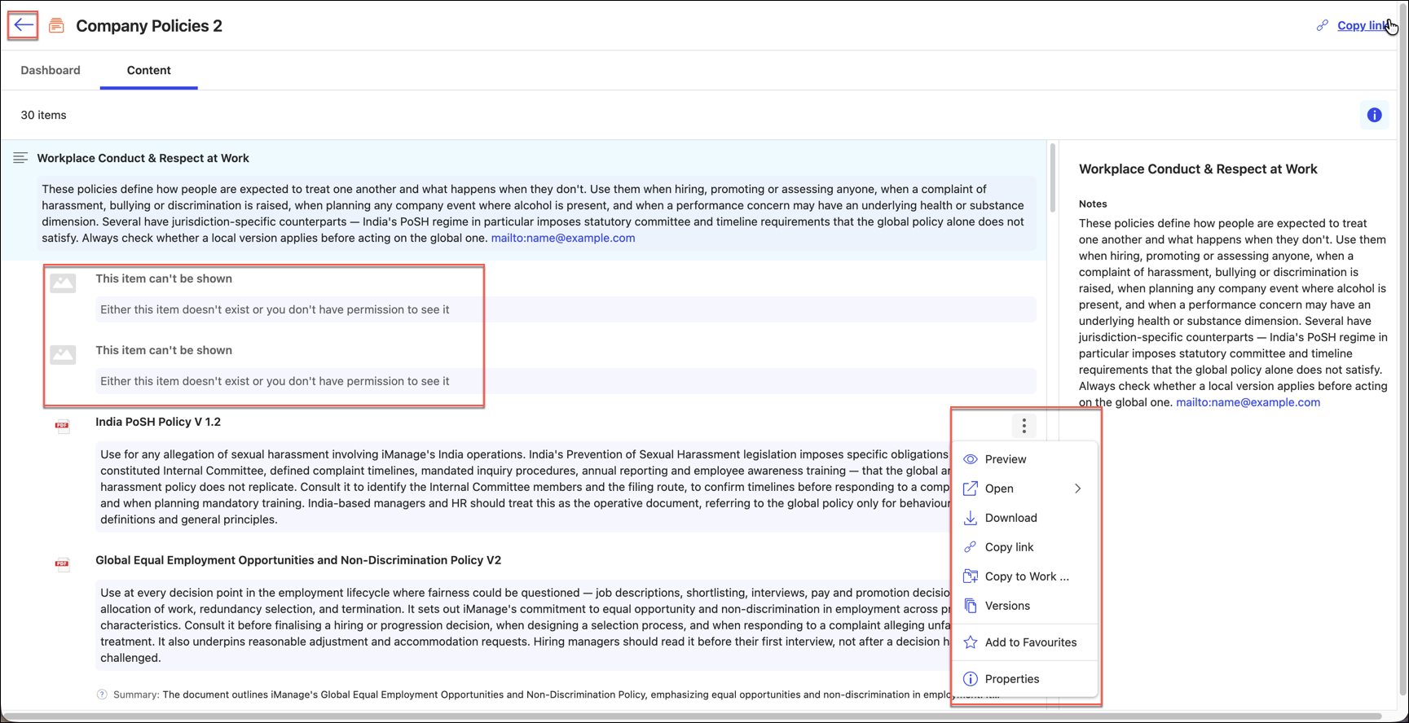This screenshot has width=1409, height=723.
Task: Click the Workplace Conduct & Respect at Work section header
Action: pos(143,158)
